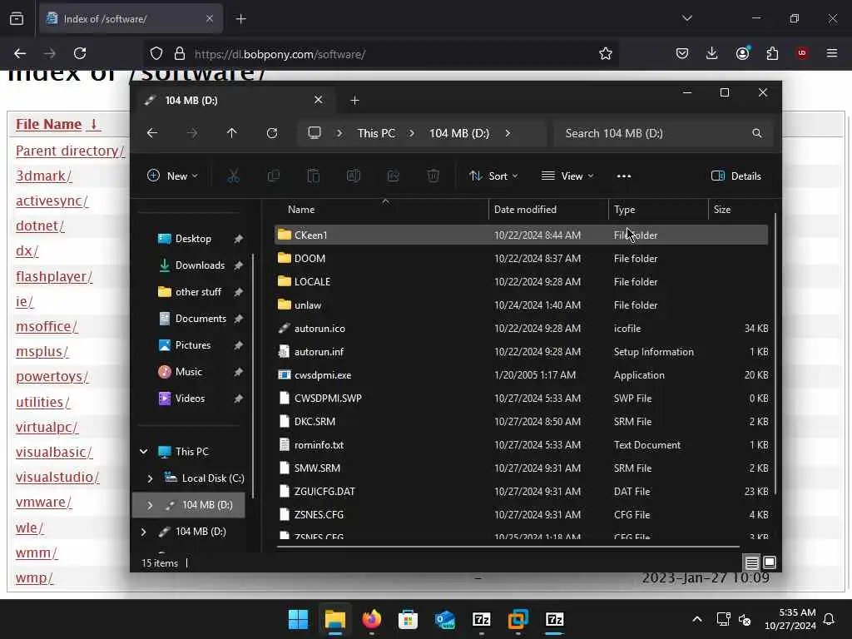Open the New dropdown menu
This screenshot has height=639, width=852.
(172, 176)
